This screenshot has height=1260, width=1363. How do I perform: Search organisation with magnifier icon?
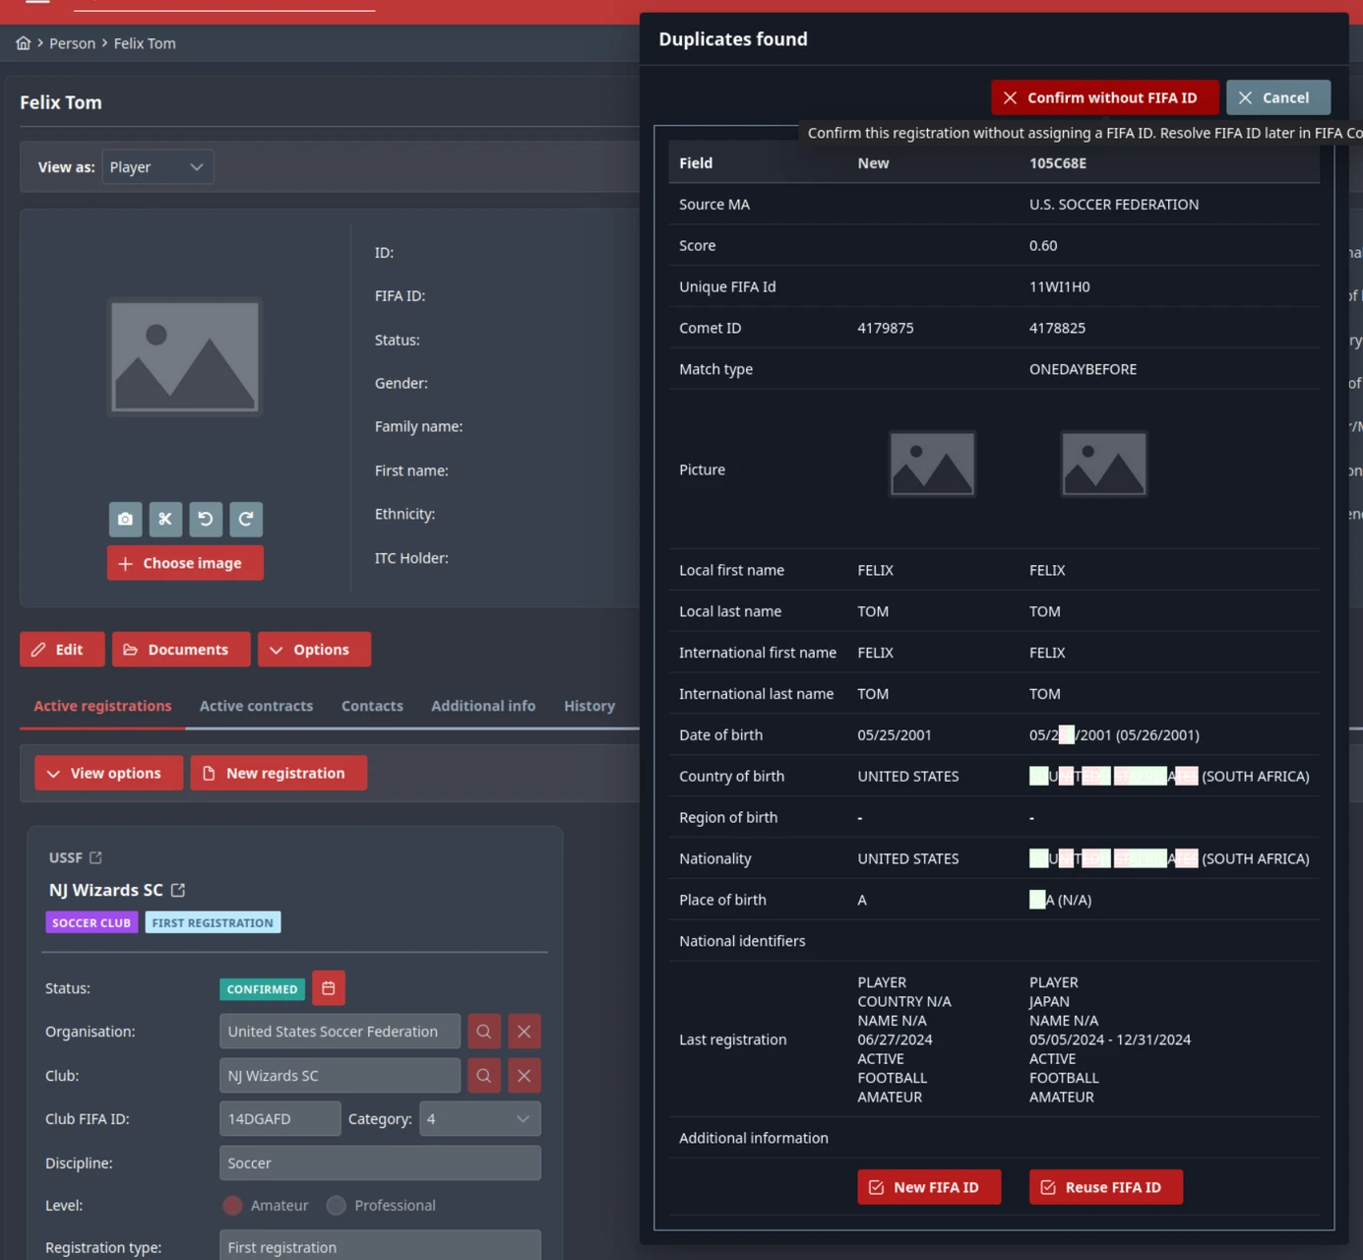point(483,1032)
